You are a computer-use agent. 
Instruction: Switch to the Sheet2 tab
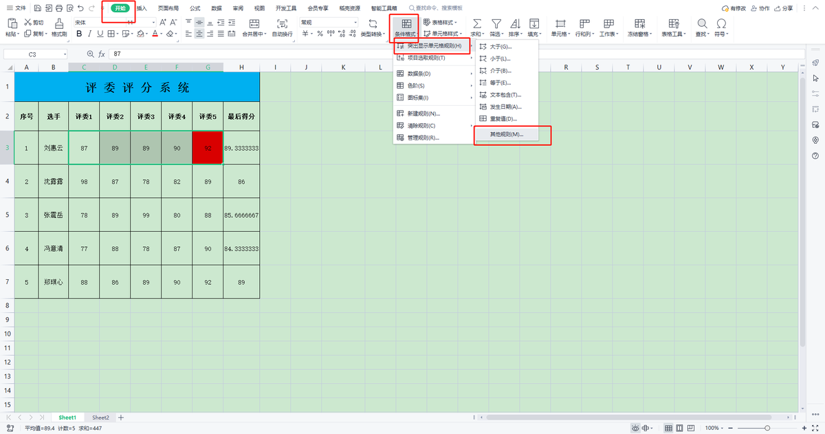click(x=100, y=417)
